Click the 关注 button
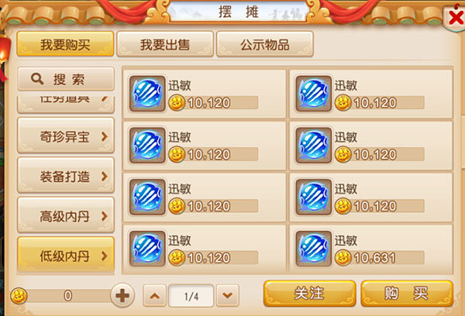This screenshot has width=465, height=316. click(309, 294)
